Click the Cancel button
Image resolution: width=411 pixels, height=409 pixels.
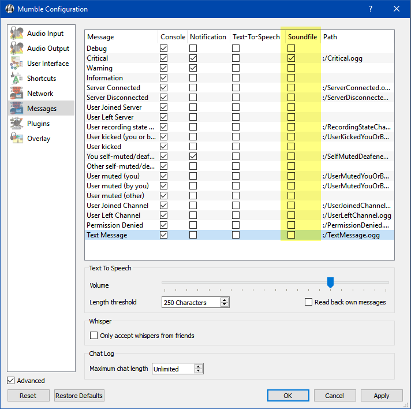(334, 395)
